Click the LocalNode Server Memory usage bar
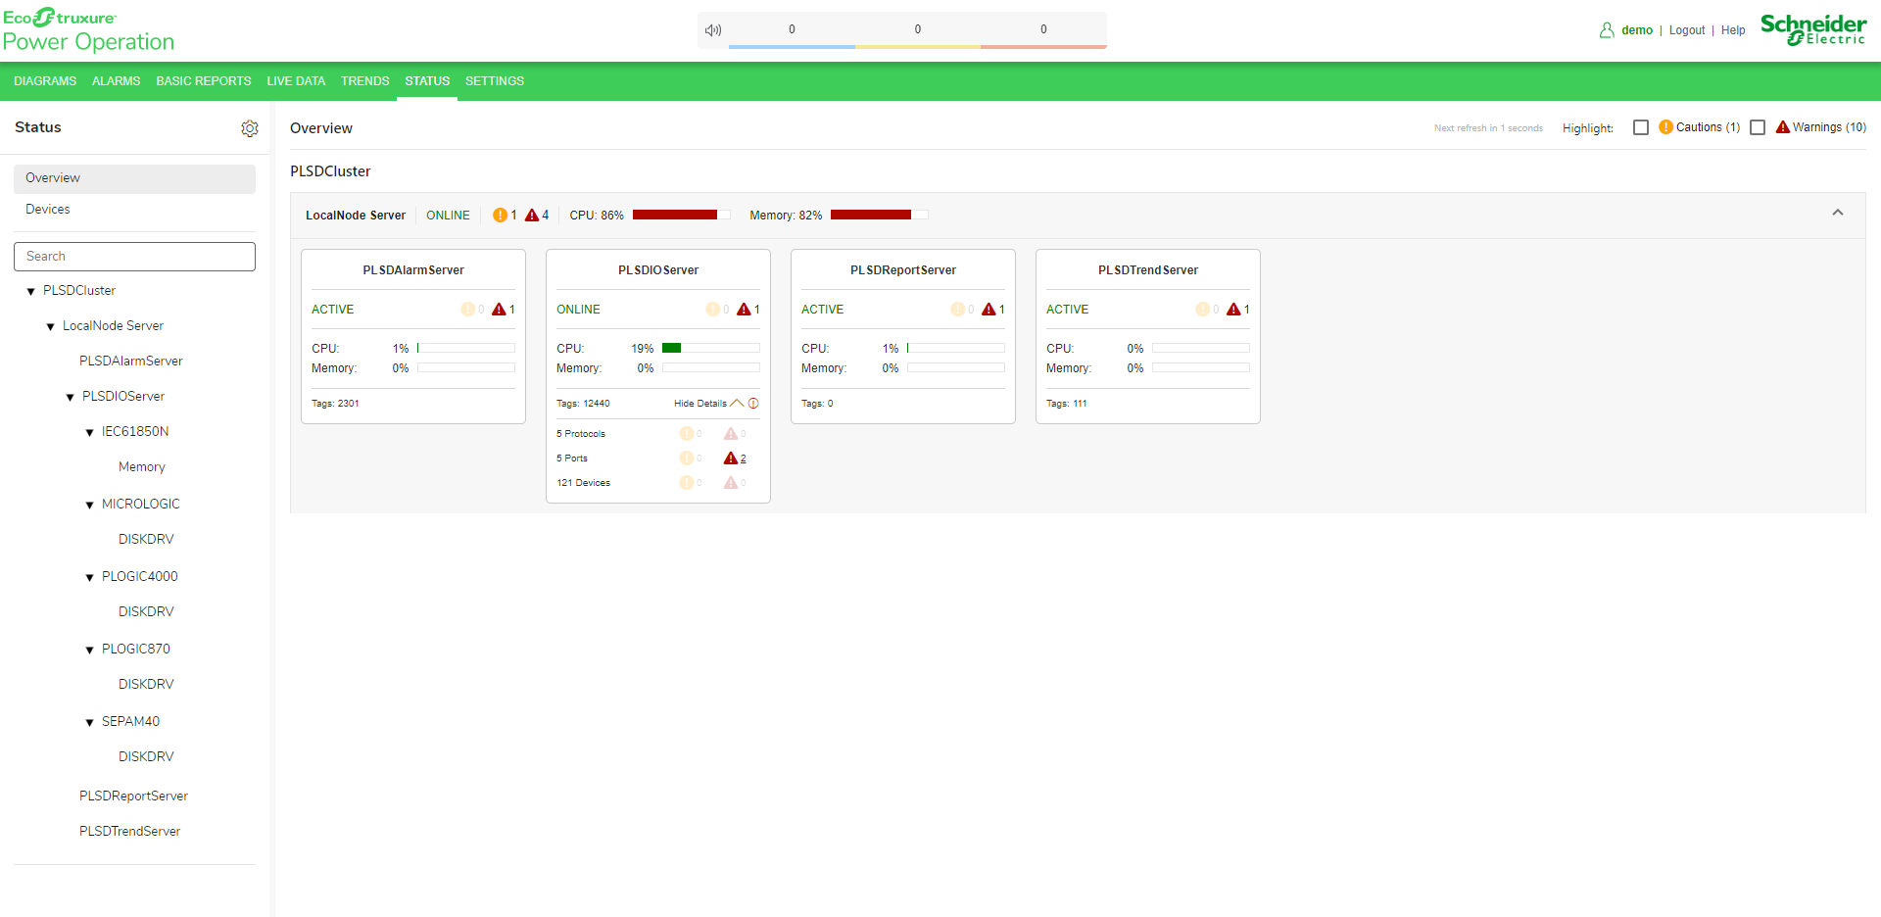 (x=879, y=215)
